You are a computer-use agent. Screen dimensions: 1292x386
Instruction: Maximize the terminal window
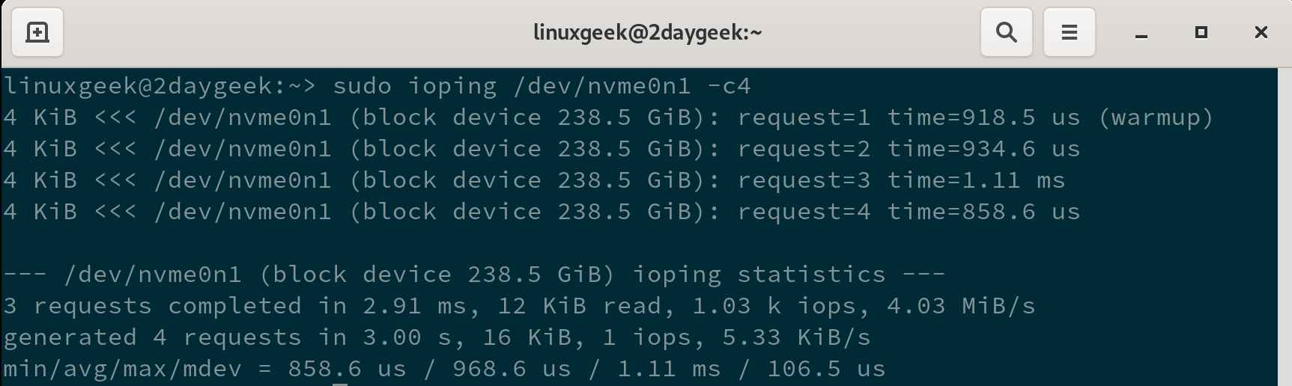[x=1201, y=32]
